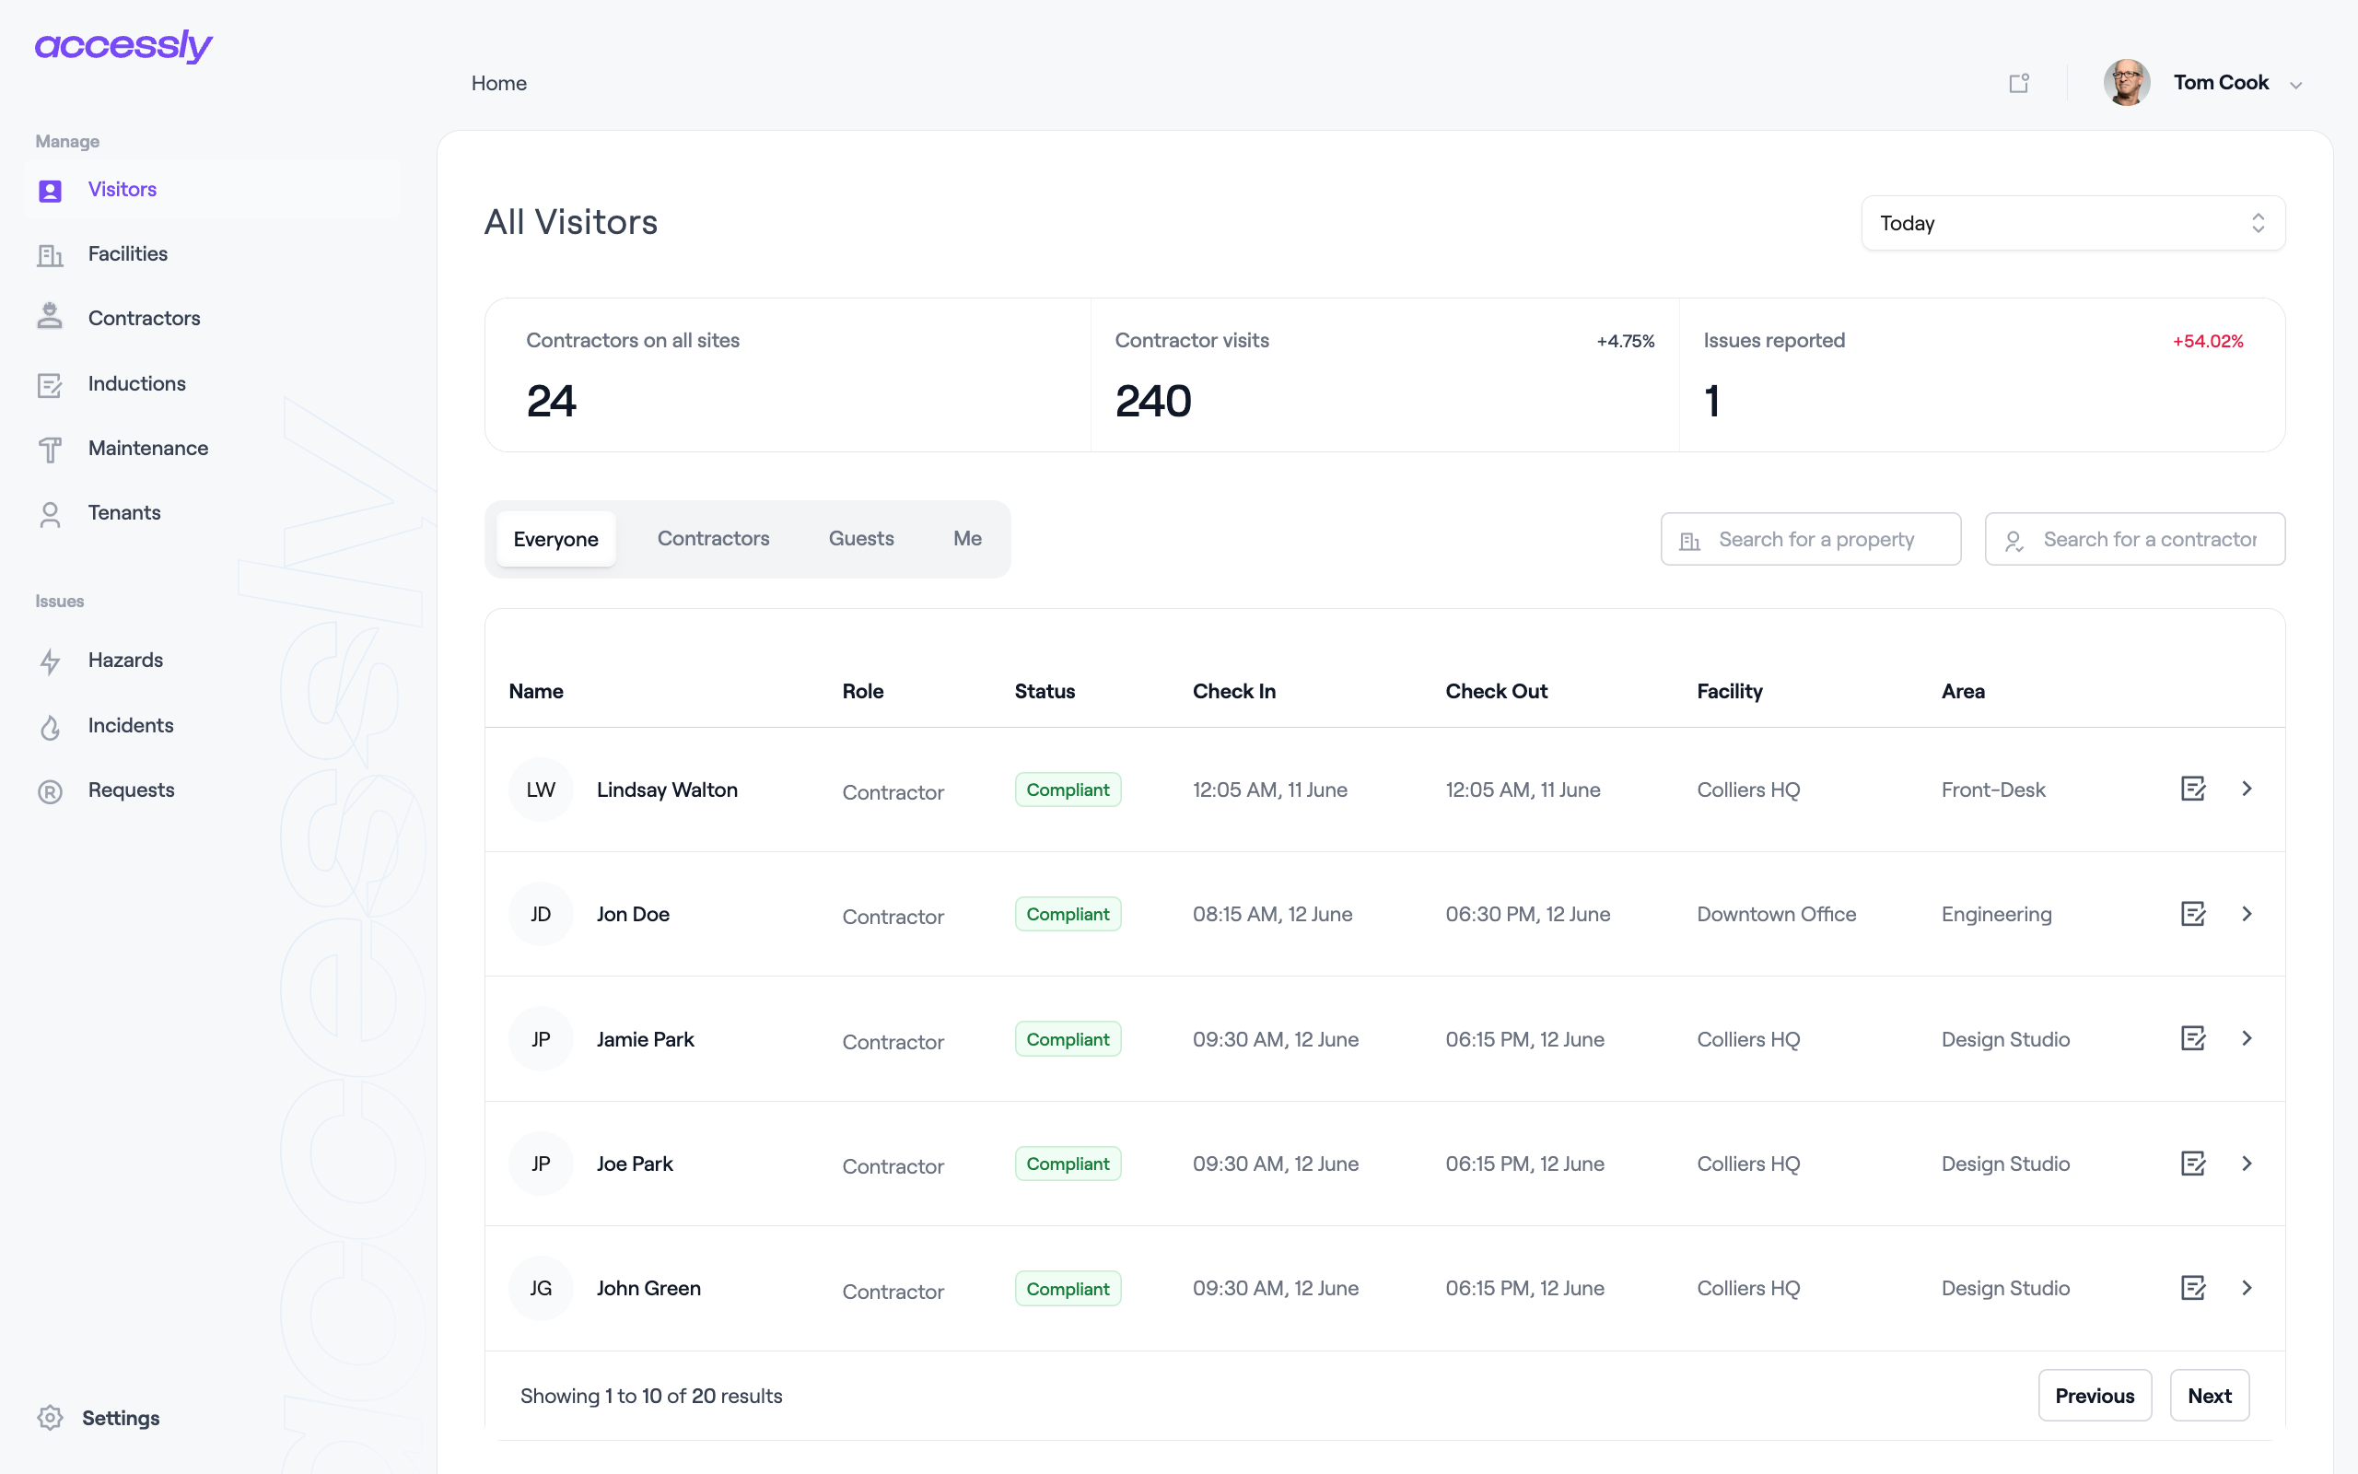The width and height of the screenshot is (2358, 1474).
Task: Open the Today date range dropdown
Action: click(2072, 223)
